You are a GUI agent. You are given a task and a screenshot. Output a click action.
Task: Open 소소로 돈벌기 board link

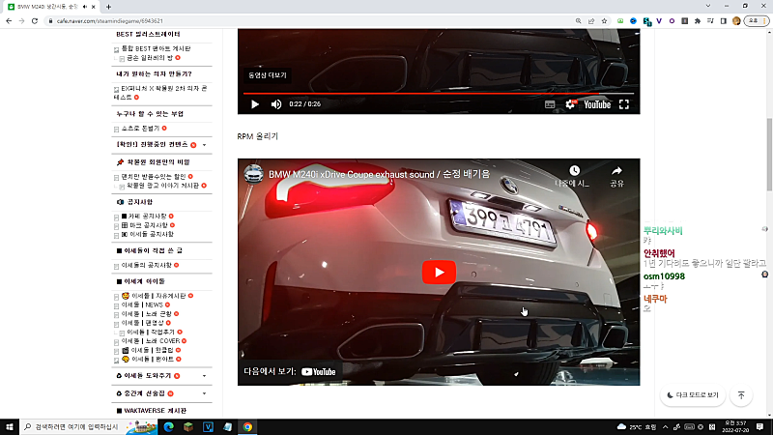[140, 129]
